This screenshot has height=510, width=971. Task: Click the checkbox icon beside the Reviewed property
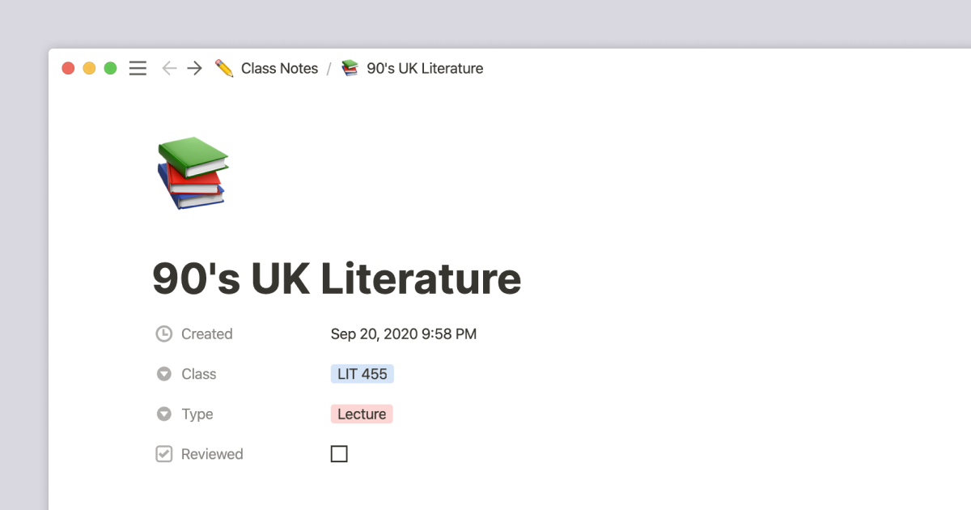[x=163, y=453]
